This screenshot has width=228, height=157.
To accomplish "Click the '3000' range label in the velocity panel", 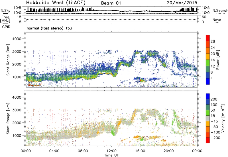I will (17, 110).
